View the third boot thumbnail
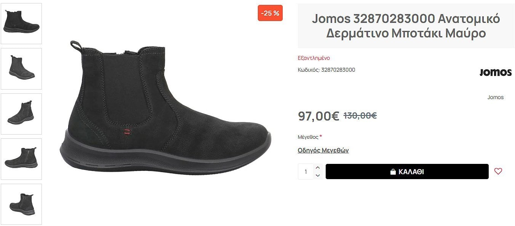Image resolution: width=515 pixels, height=226 pixels. (x=21, y=114)
